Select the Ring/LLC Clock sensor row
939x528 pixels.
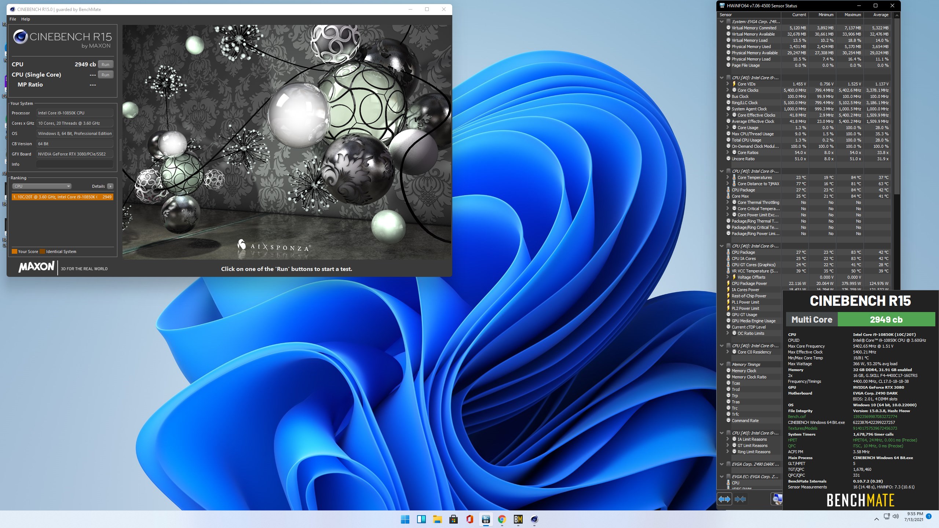tap(804, 103)
